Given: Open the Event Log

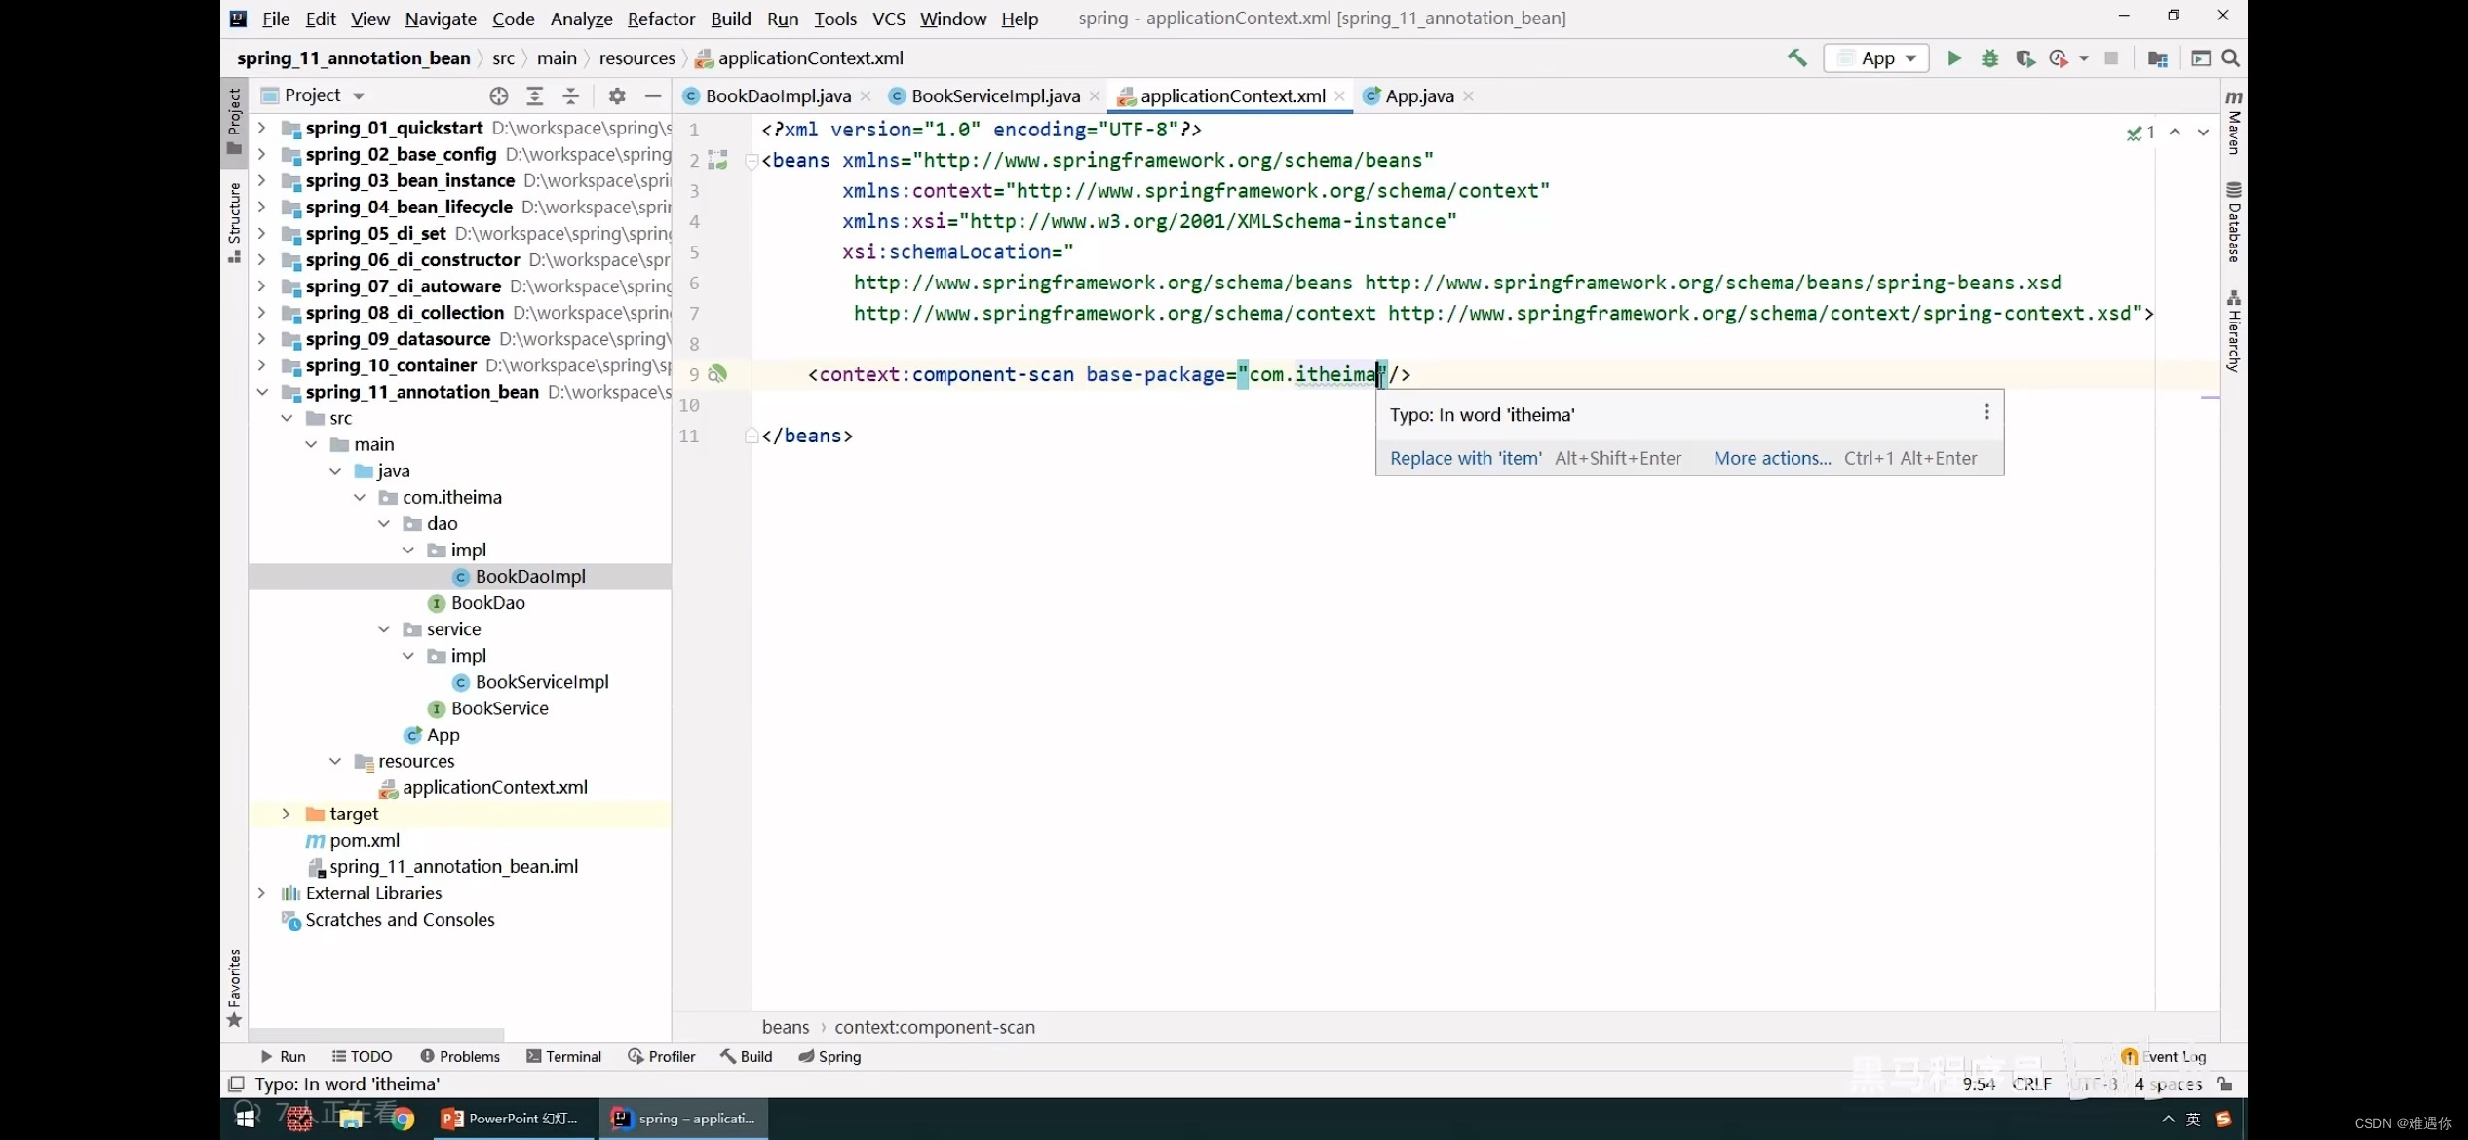Looking at the screenshot, I should tap(2164, 1056).
